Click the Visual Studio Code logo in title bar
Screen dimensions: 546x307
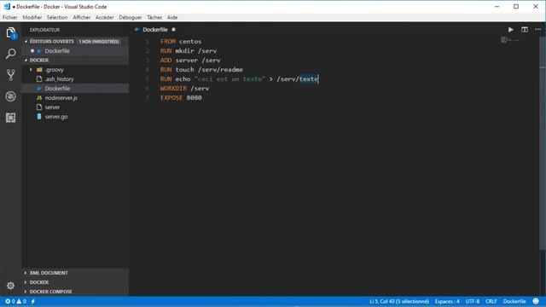point(7,6)
